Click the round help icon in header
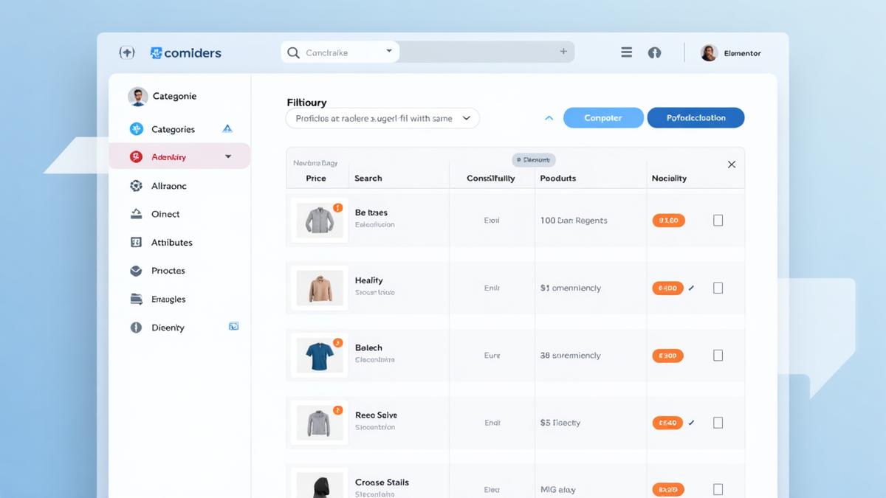The image size is (886, 498). (654, 53)
